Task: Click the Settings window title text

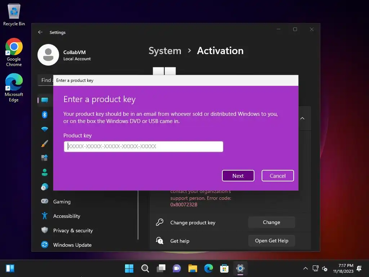Action: (57, 32)
